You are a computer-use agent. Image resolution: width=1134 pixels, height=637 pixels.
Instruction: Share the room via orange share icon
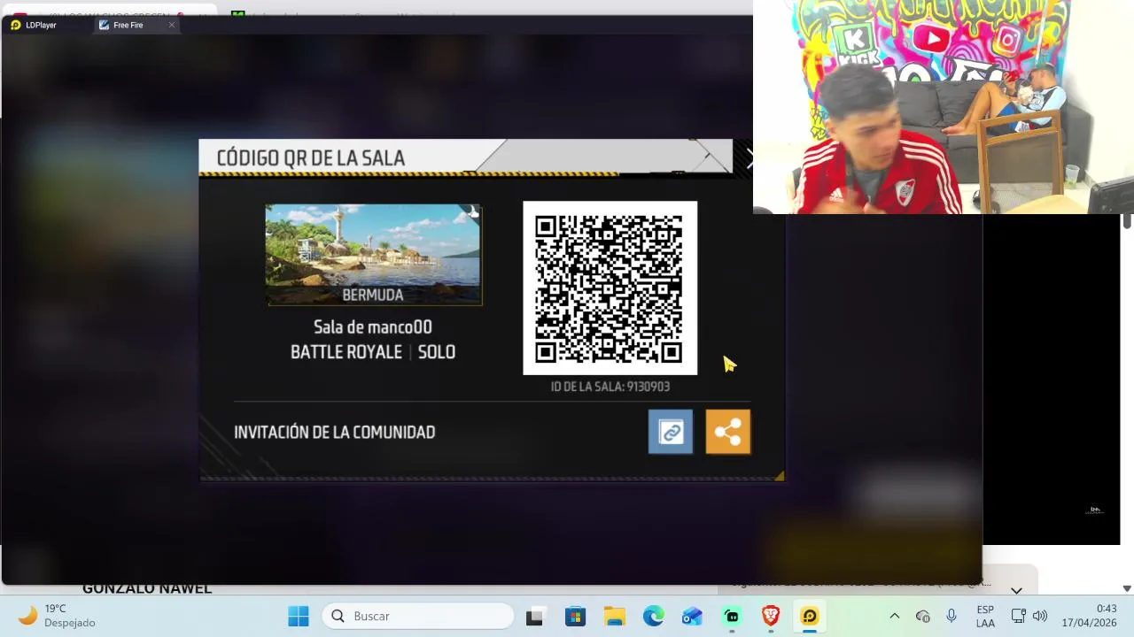(728, 432)
